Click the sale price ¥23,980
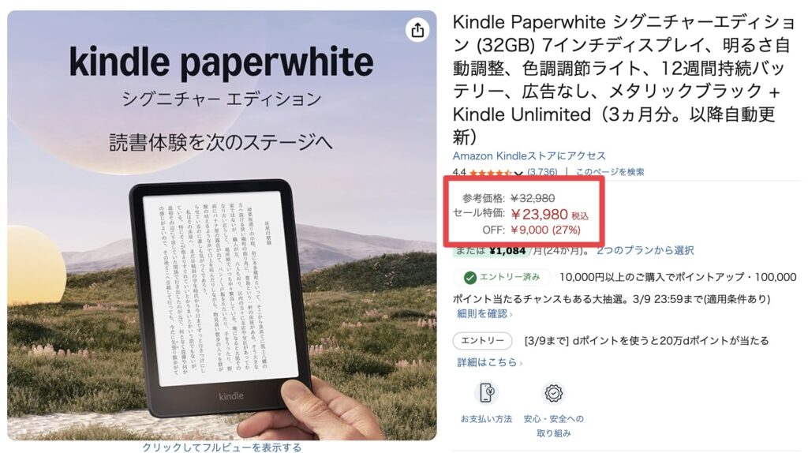Screen dimensions: 808x453 [539, 214]
